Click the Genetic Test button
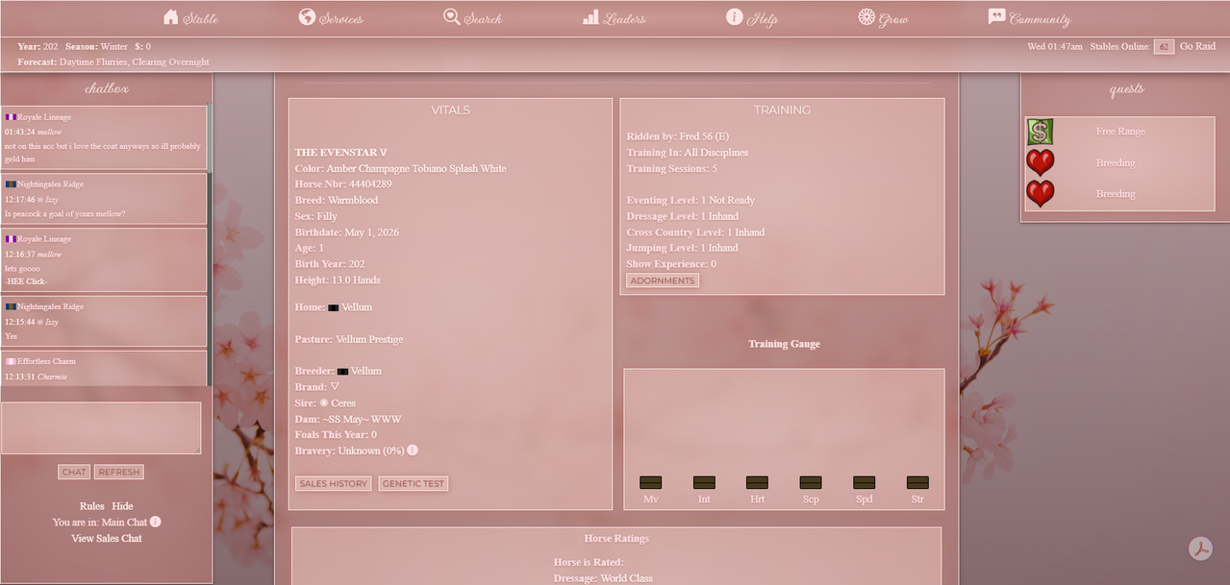 tap(414, 483)
